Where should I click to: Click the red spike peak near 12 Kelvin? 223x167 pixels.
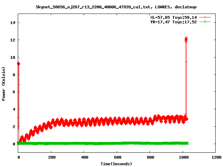[186, 39]
